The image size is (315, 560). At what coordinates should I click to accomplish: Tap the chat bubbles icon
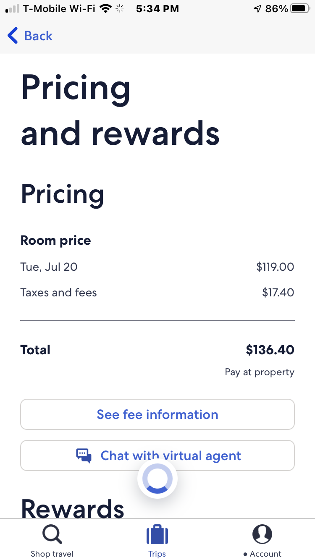84,455
